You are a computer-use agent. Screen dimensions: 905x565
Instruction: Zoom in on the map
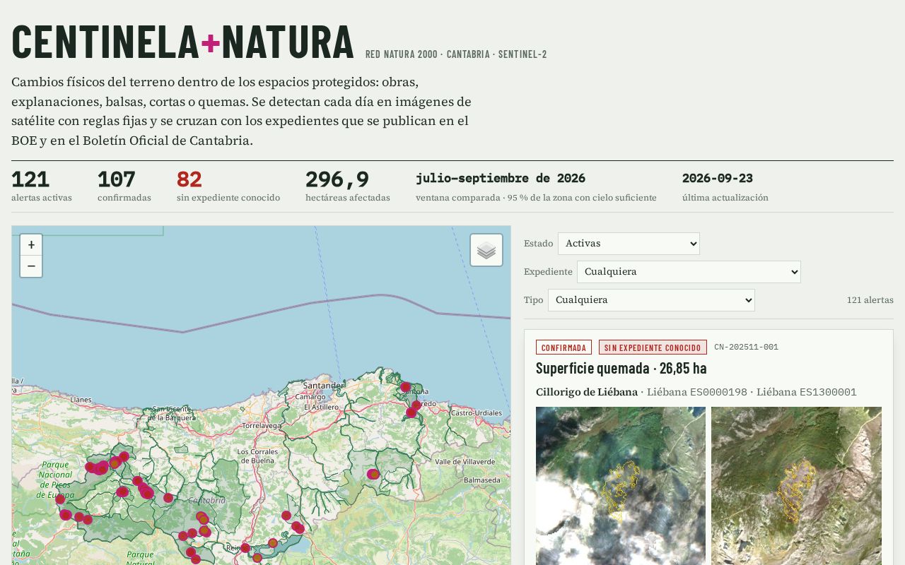[x=31, y=245]
